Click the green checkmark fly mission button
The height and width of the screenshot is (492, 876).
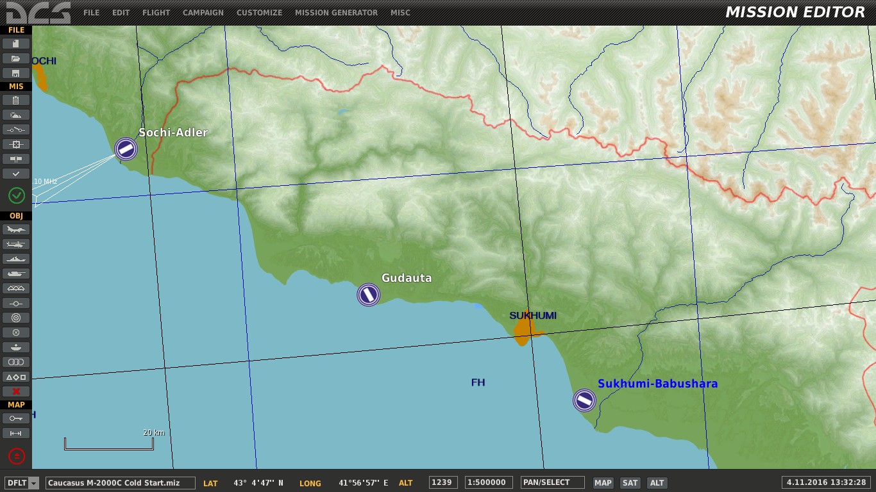point(16,195)
